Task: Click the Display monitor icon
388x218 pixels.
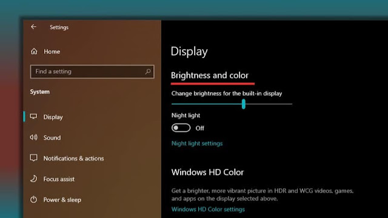Action: (34, 116)
